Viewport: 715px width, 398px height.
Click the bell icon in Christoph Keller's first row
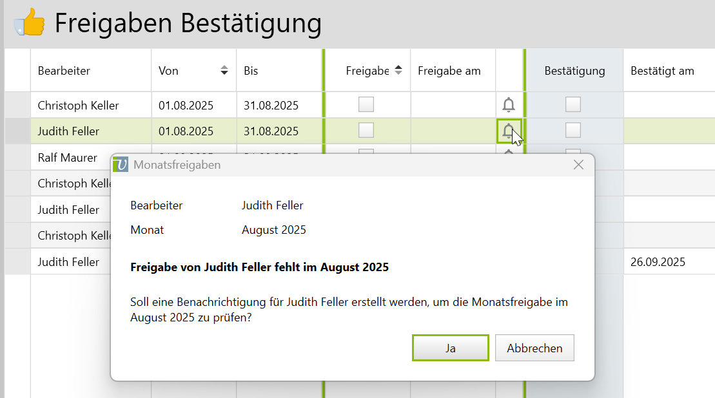pos(508,104)
